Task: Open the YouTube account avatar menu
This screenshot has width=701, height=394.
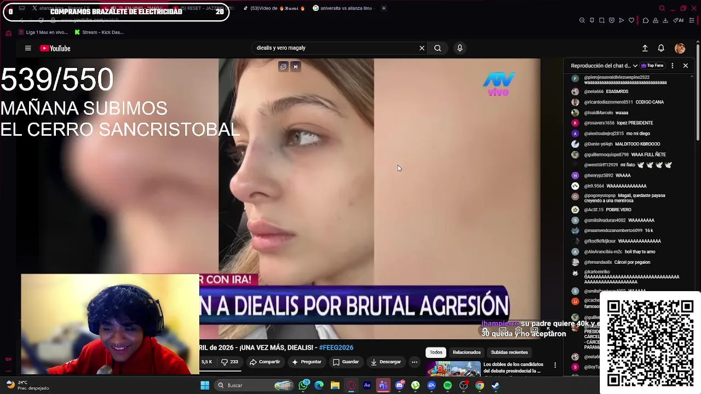Action: pos(680,48)
